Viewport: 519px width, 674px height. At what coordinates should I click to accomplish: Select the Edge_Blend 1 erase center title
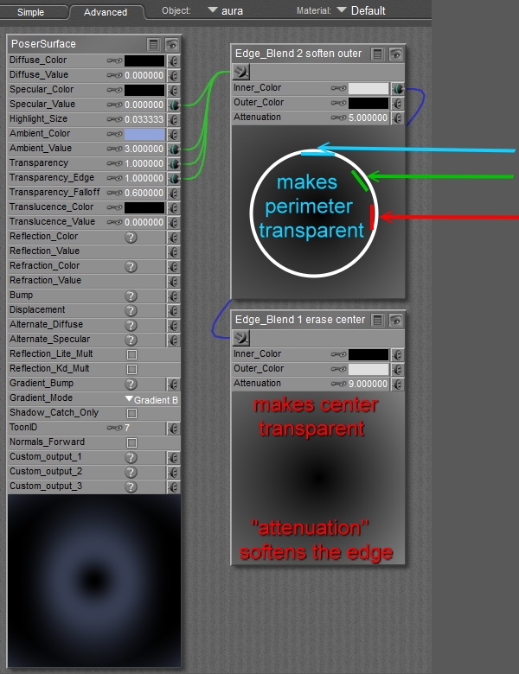pyautogui.click(x=300, y=320)
